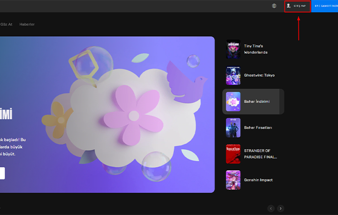Switch to the Haberler tab

pos(27,24)
